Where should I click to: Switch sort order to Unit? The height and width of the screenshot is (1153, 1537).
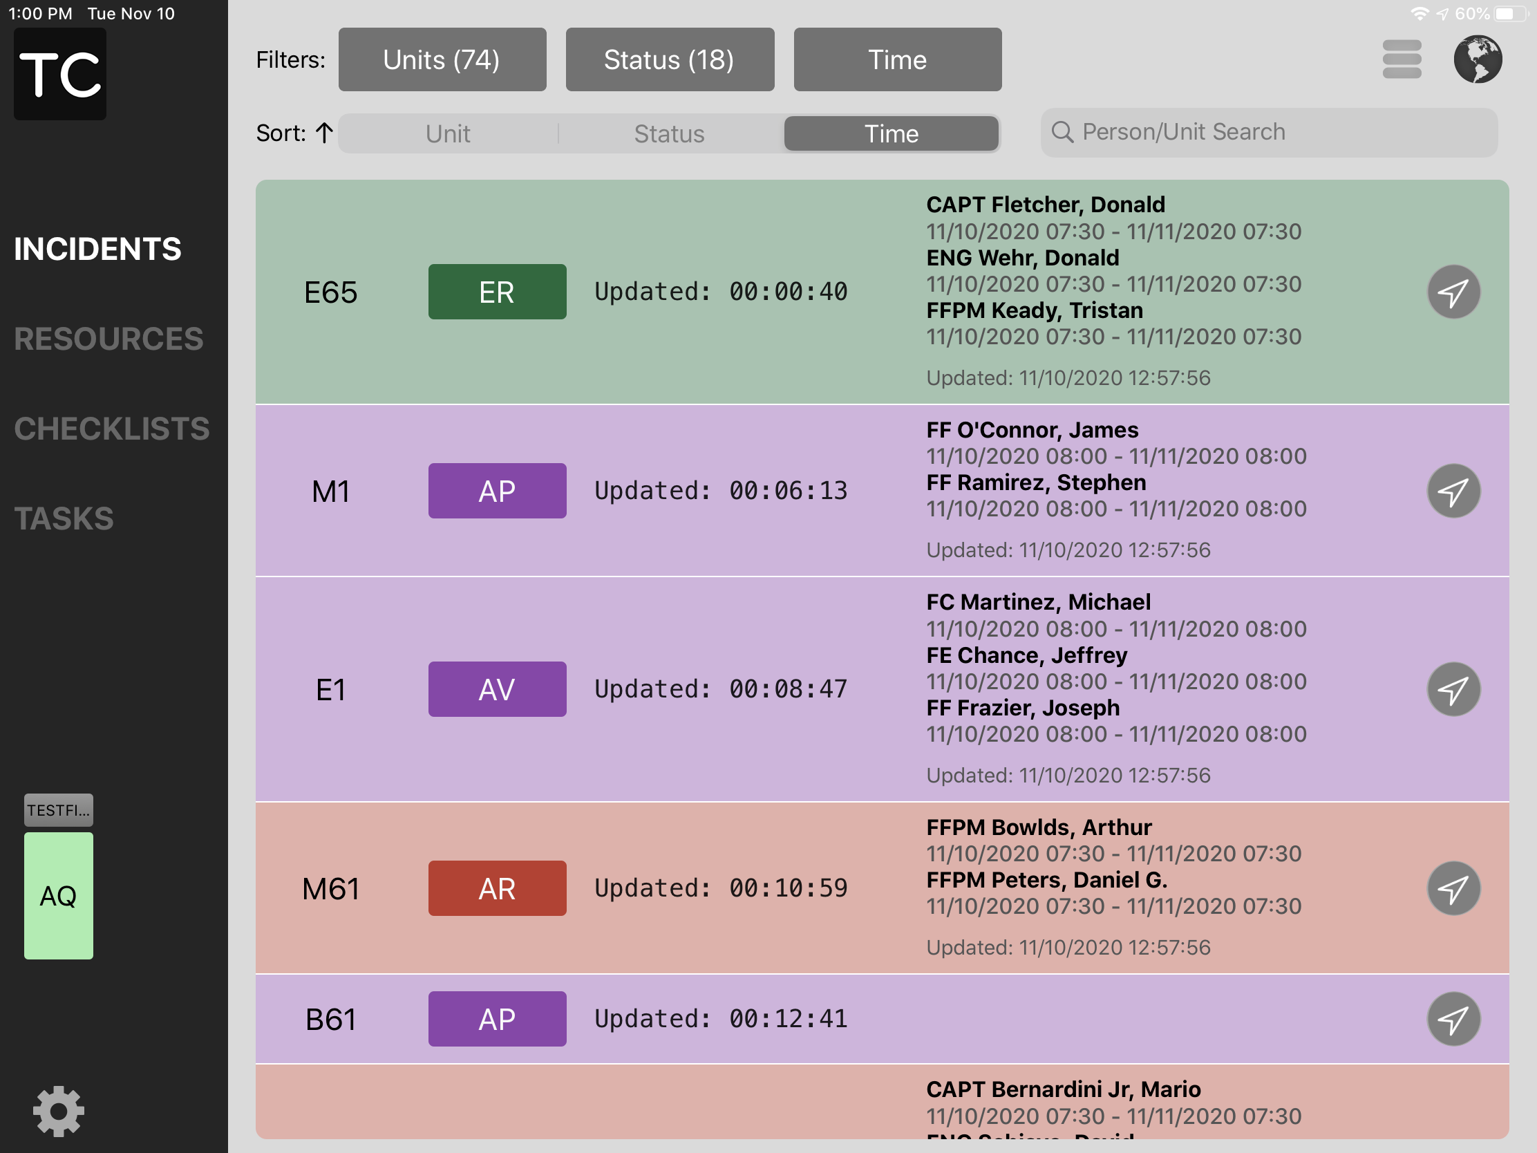446,133
